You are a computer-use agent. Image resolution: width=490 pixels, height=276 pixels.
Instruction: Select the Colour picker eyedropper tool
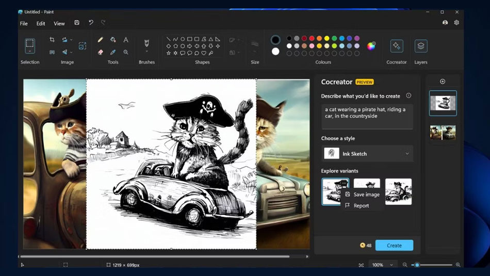pos(113,52)
